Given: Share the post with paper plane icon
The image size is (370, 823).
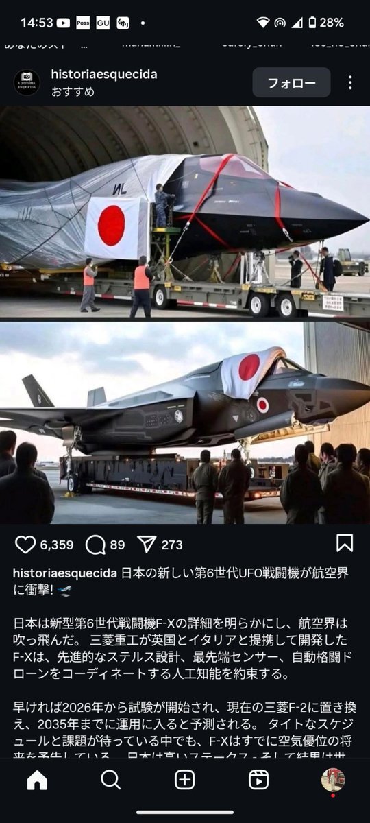Looking at the screenshot, I should point(147,545).
